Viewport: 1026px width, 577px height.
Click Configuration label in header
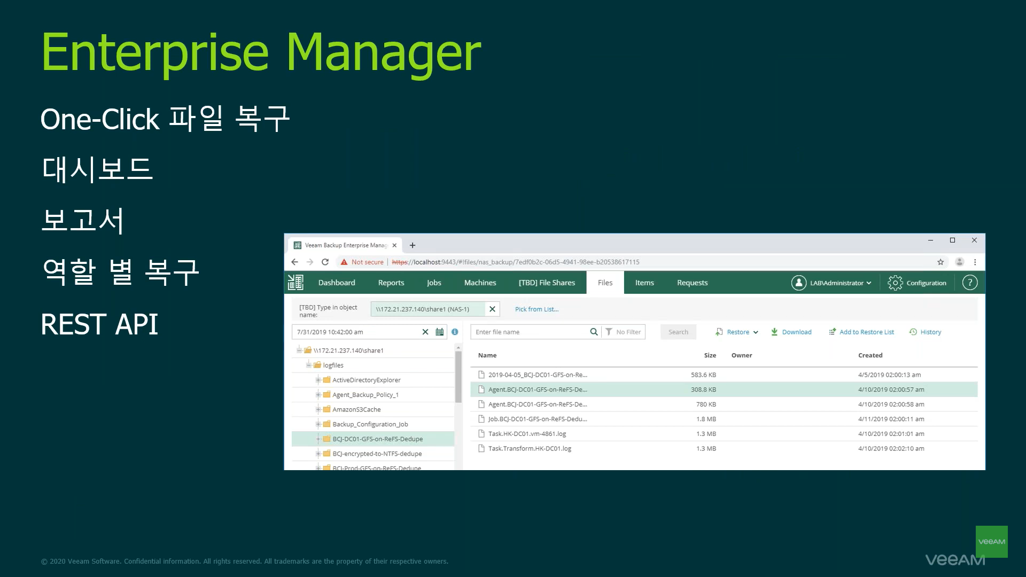(x=926, y=283)
